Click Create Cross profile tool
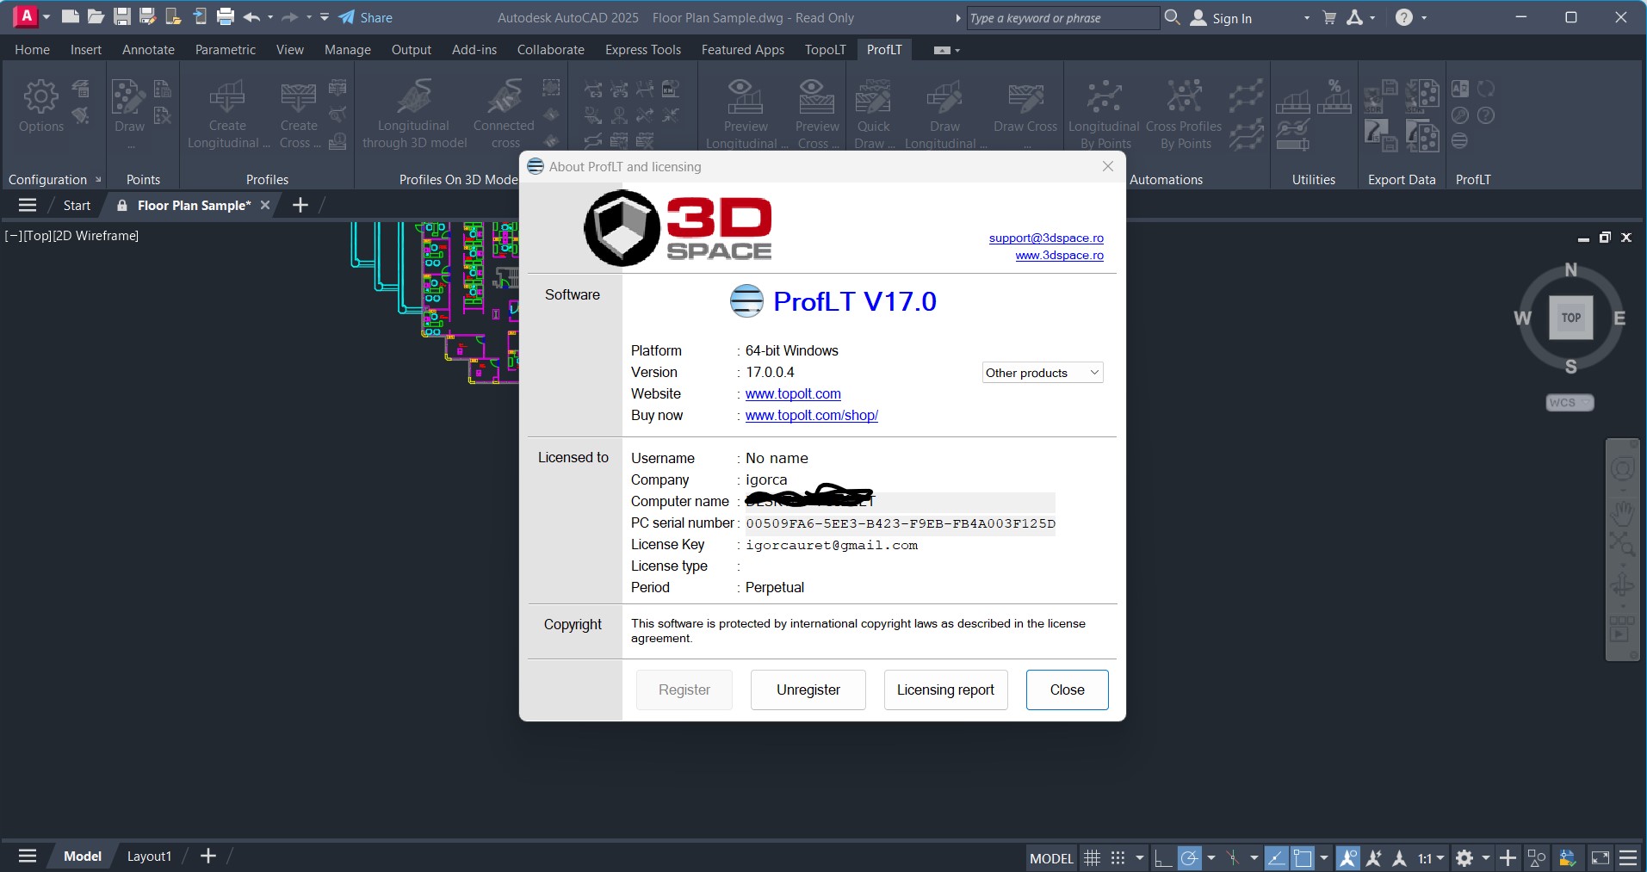Image resolution: width=1647 pixels, height=872 pixels. tap(299, 114)
